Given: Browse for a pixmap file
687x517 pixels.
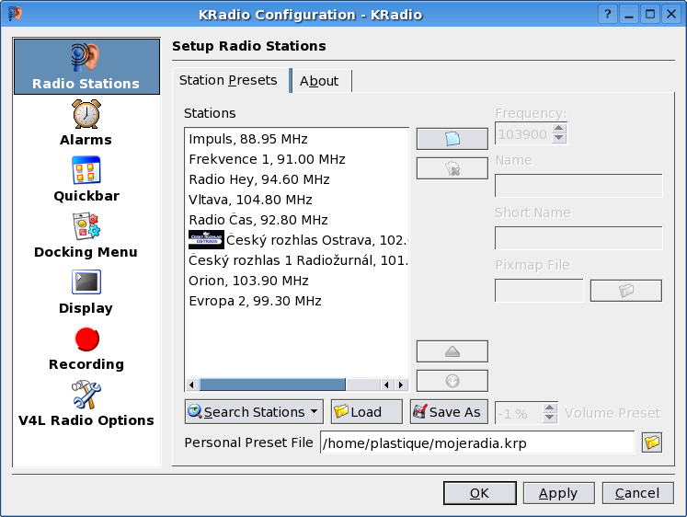Looking at the screenshot, I should pyautogui.click(x=626, y=291).
